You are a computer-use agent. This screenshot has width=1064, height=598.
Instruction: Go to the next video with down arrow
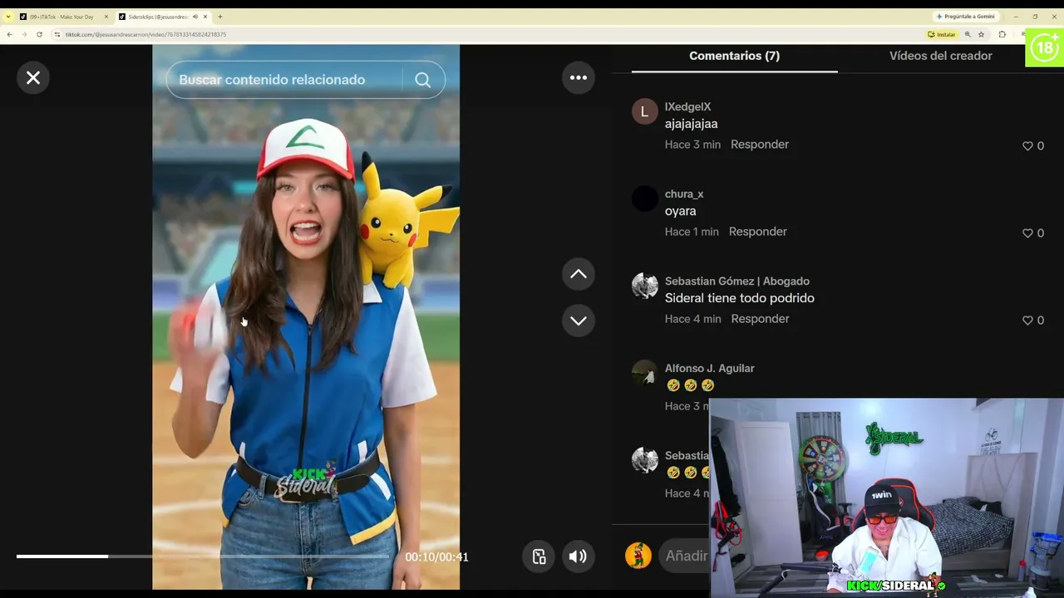tap(579, 321)
